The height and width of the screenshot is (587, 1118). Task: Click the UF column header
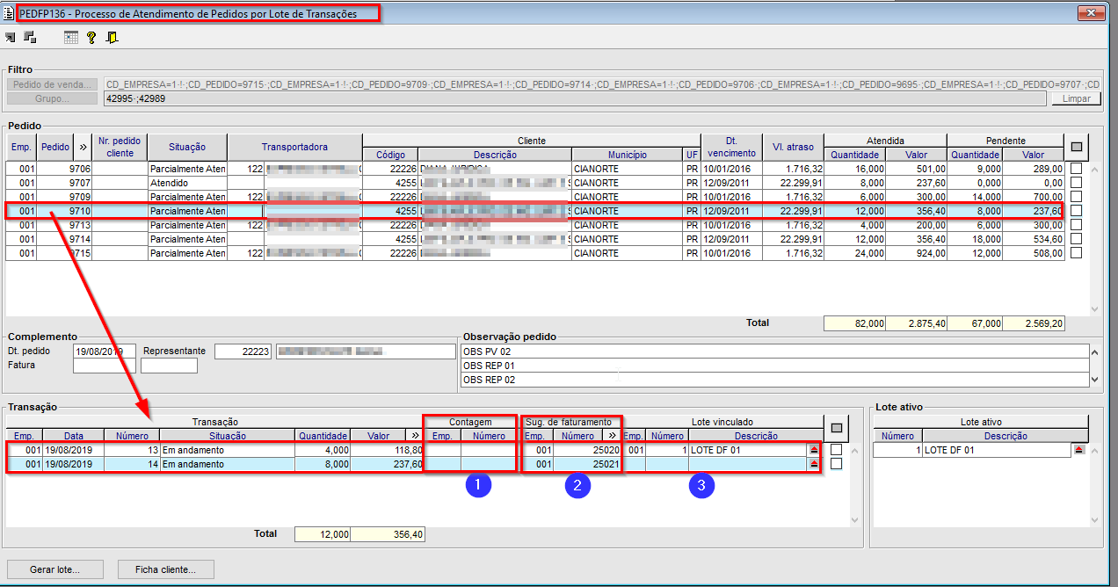(x=692, y=155)
